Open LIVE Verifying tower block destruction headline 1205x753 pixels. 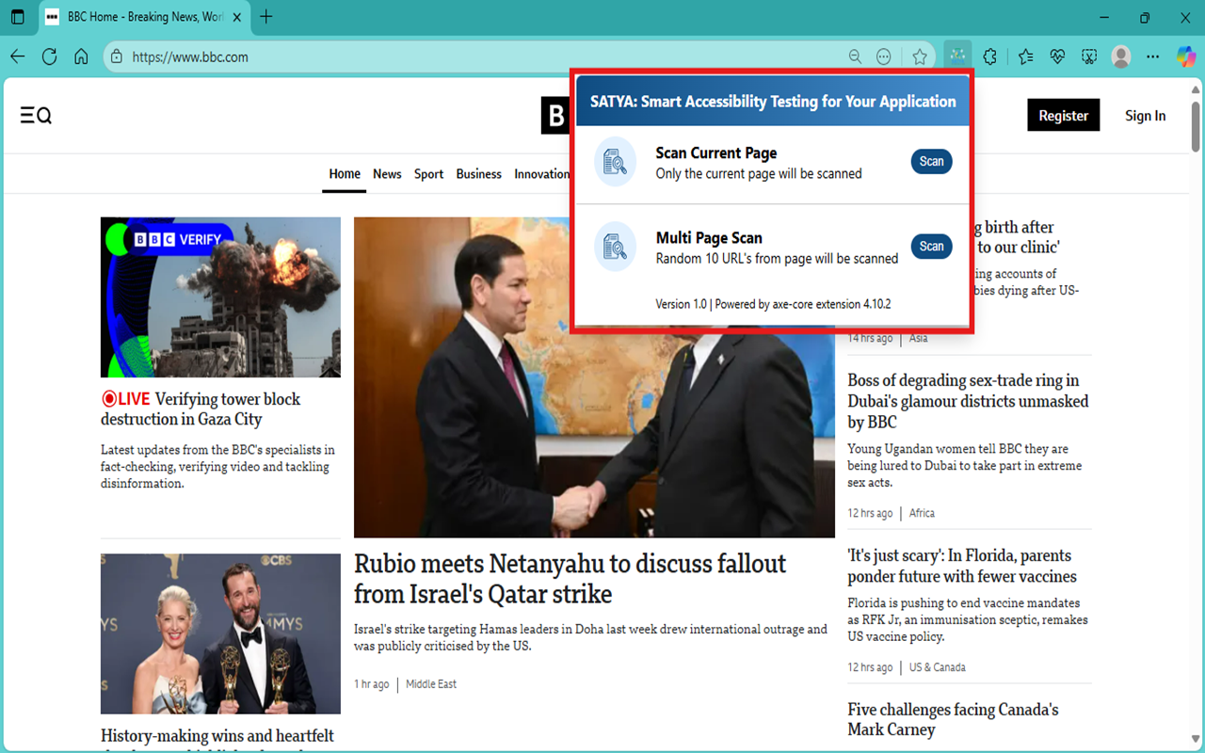201,409
